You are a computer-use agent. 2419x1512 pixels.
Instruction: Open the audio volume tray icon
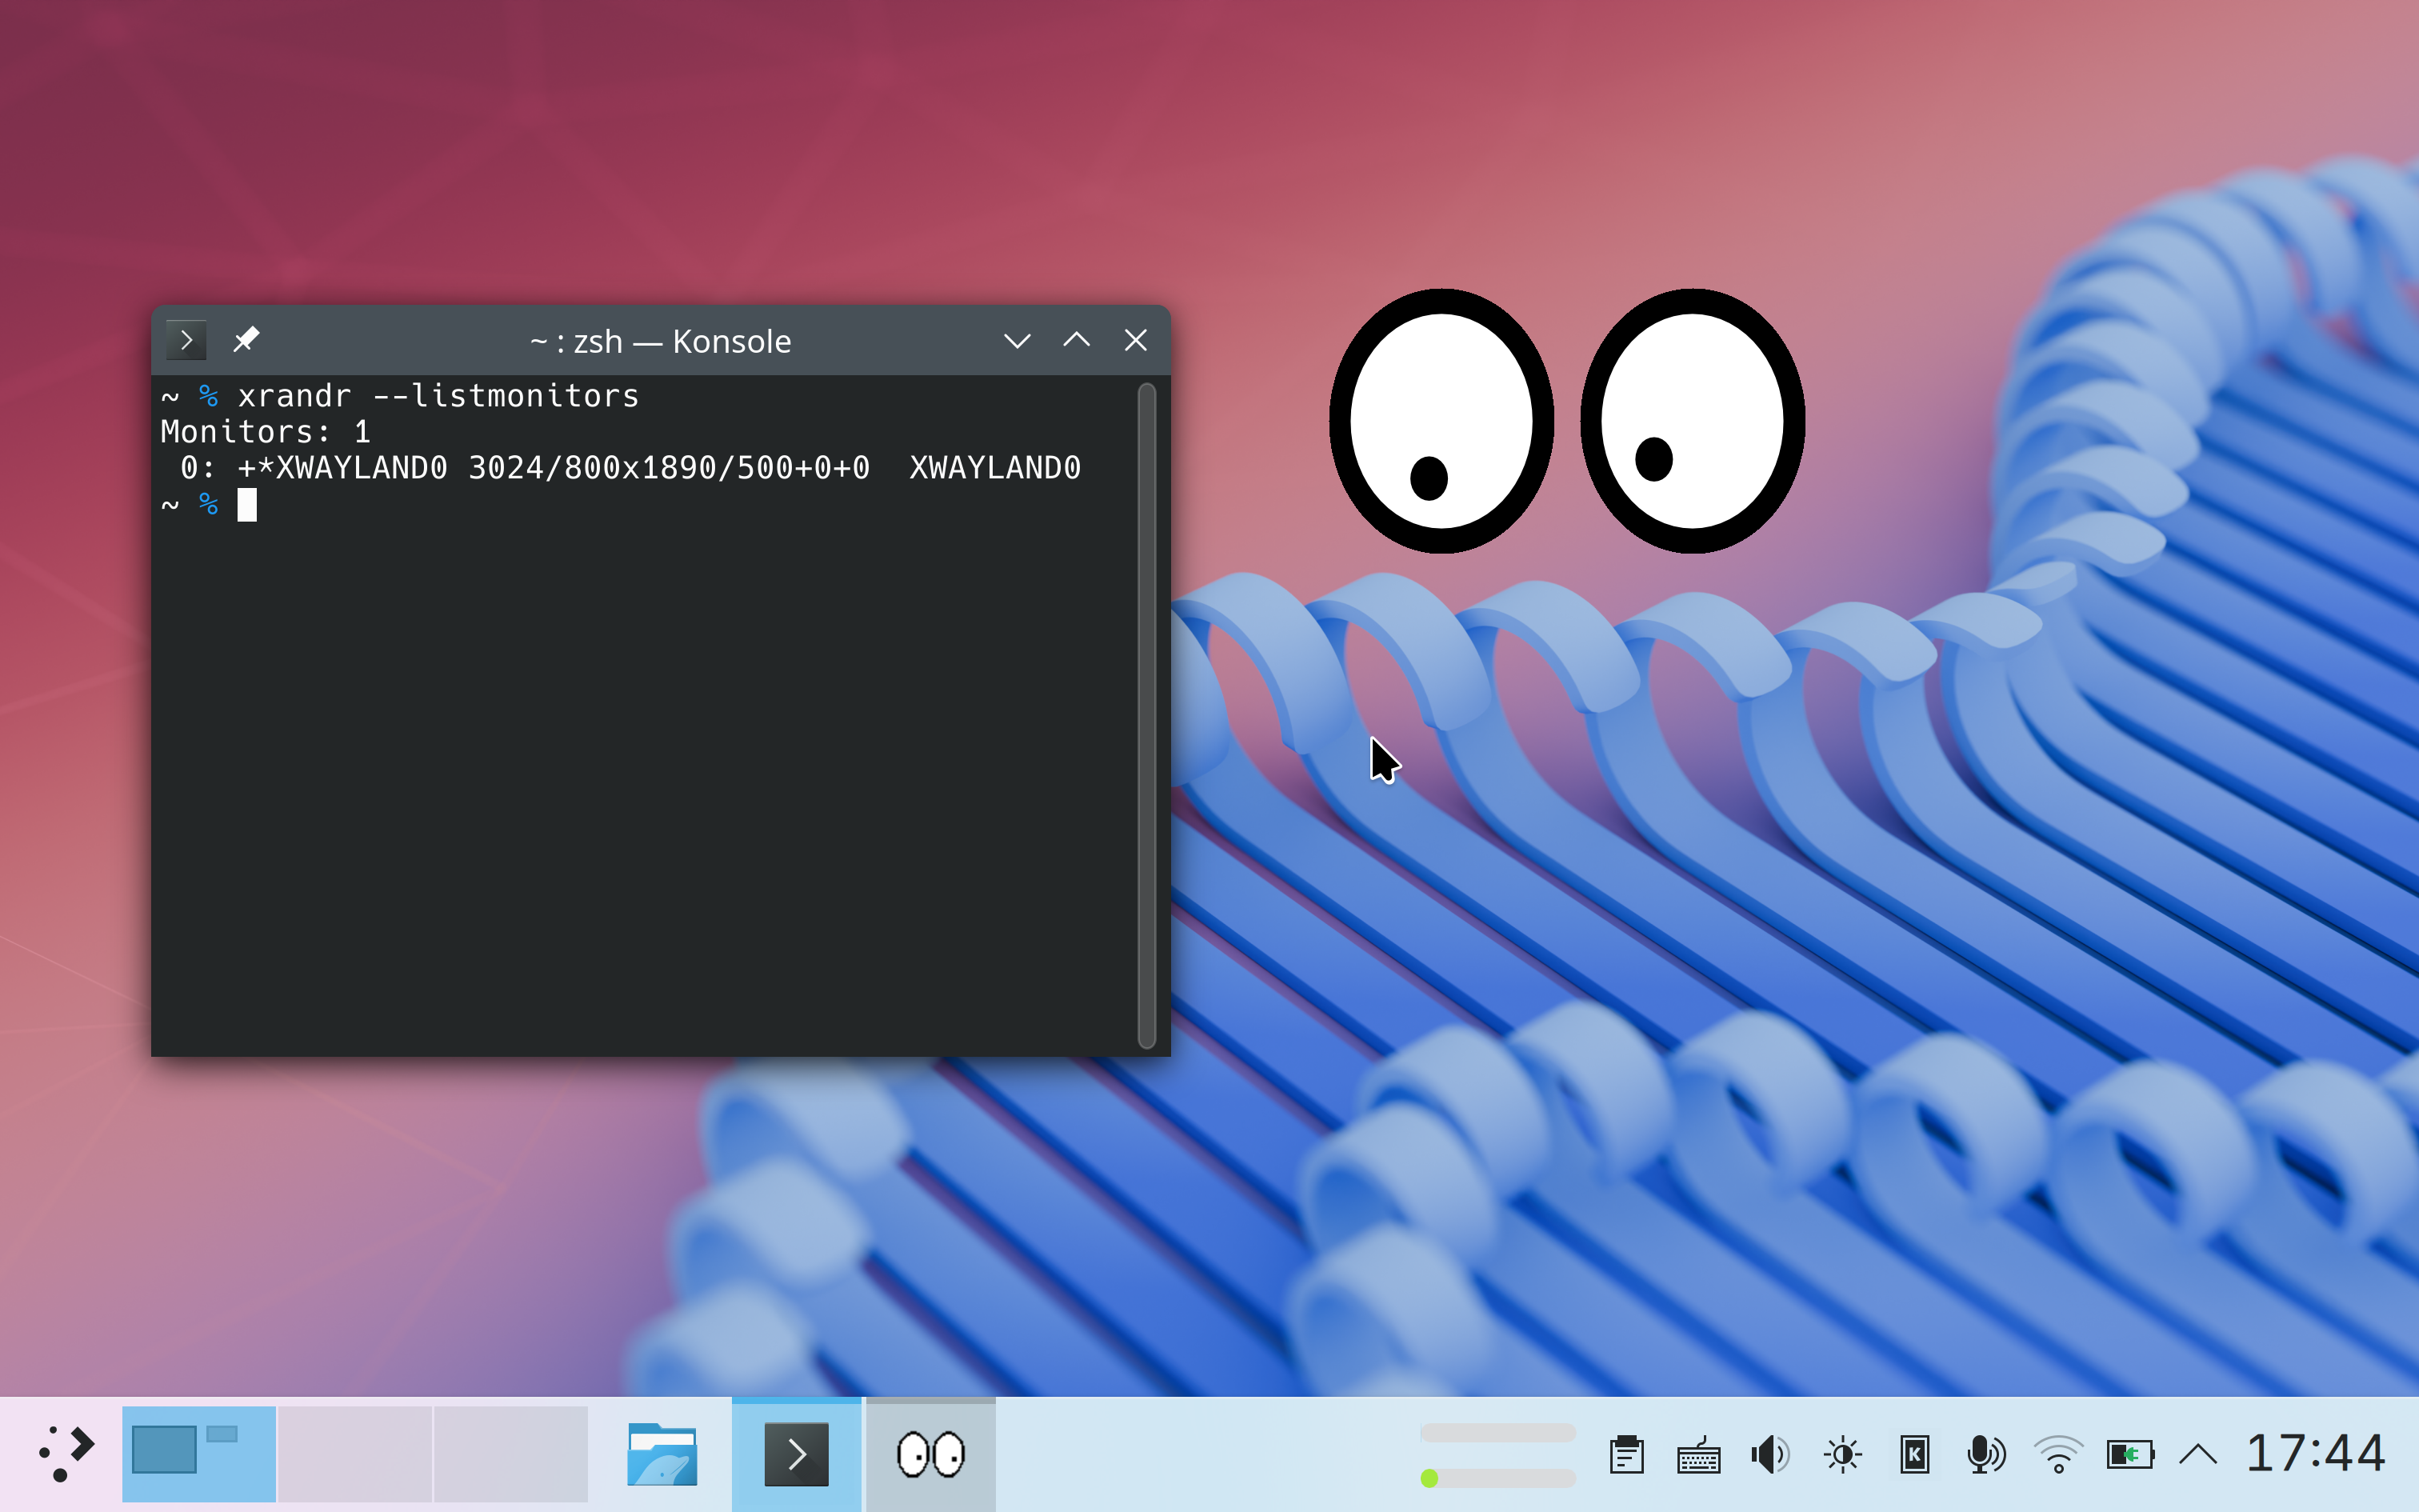(1770, 1454)
